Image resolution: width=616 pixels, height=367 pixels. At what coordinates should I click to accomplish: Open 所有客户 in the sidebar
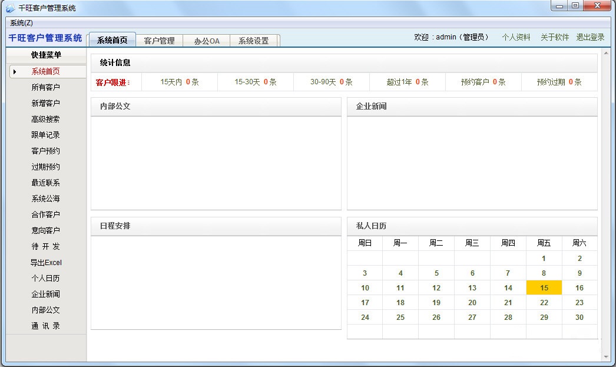45,87
